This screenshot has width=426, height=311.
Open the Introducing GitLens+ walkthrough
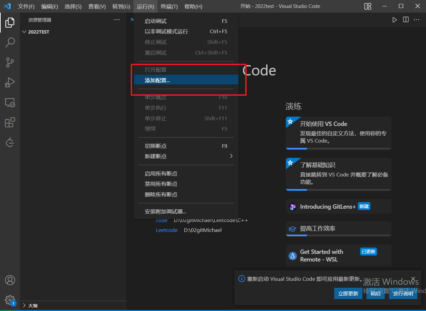click(338, 206)
